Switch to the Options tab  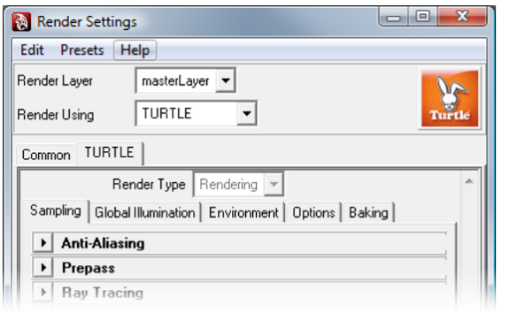pos(313,213)
